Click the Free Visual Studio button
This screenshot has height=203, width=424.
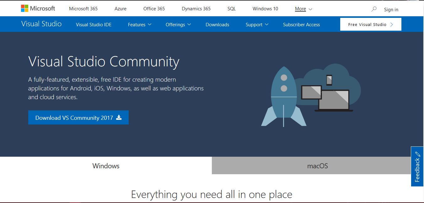370,24
